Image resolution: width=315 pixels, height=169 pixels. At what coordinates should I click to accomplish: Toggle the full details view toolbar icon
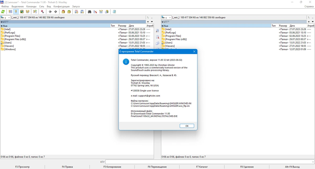16,12
